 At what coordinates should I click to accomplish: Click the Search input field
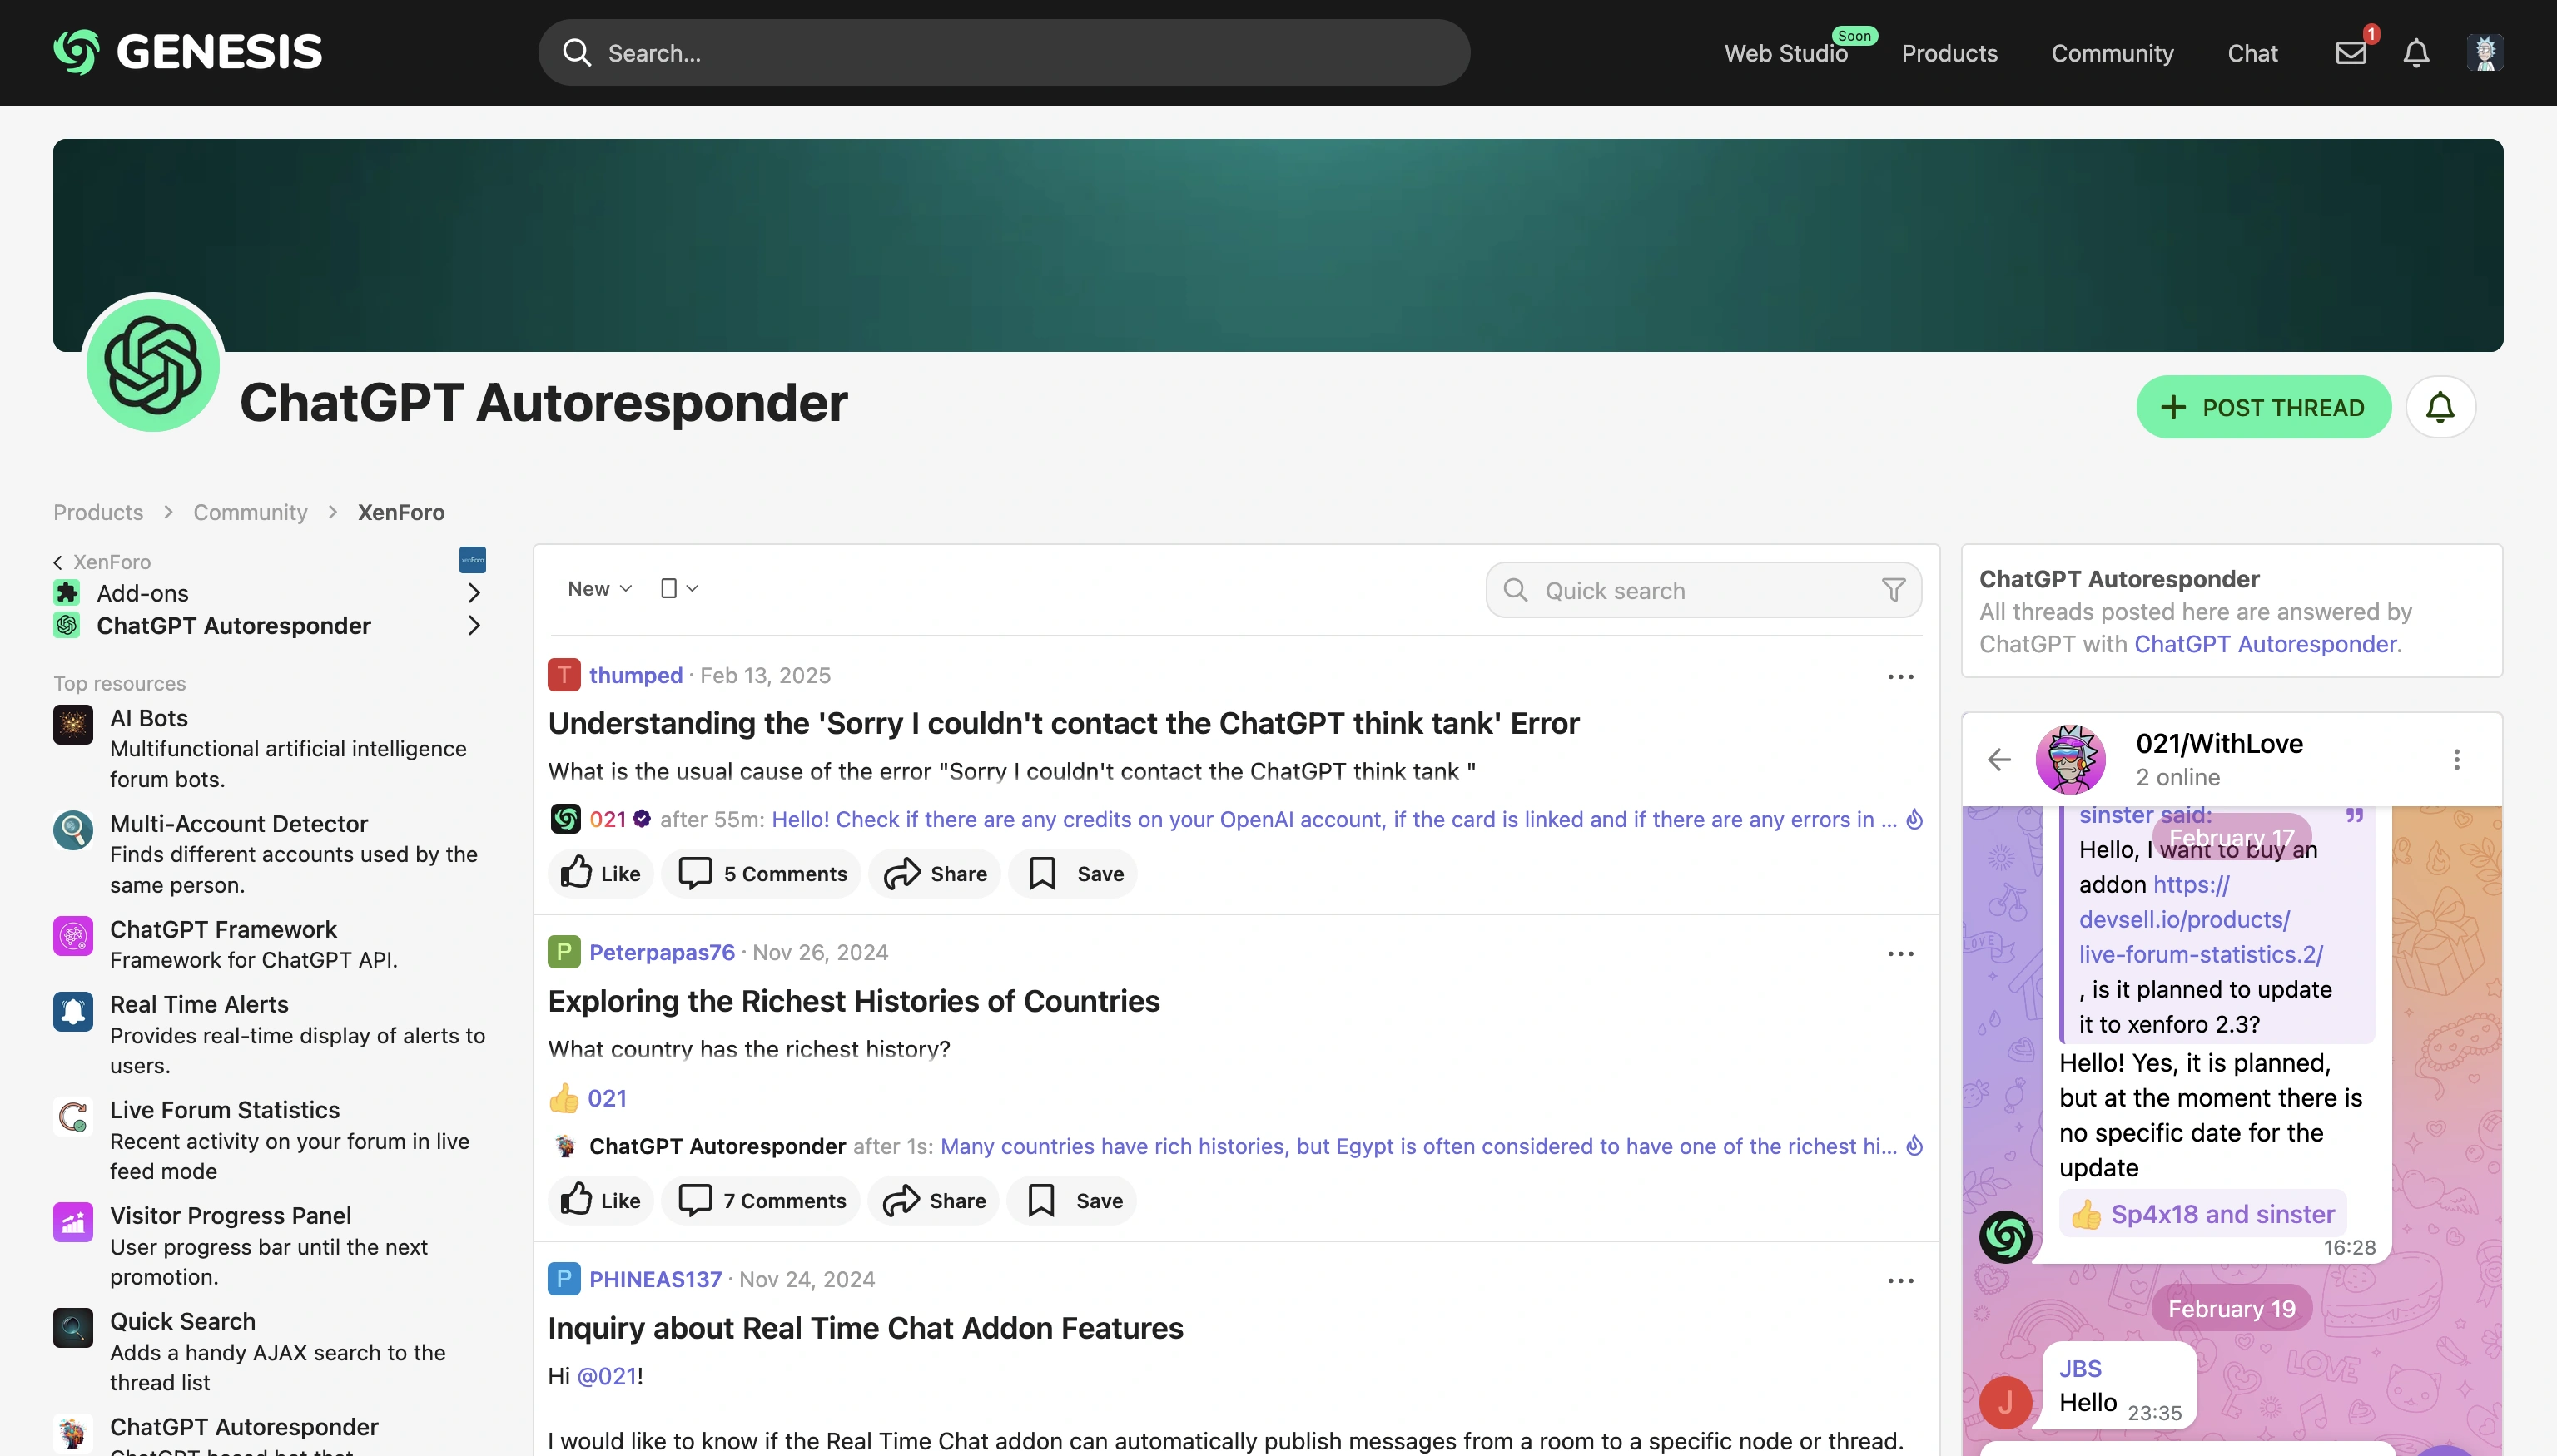tap(1005, 52)
